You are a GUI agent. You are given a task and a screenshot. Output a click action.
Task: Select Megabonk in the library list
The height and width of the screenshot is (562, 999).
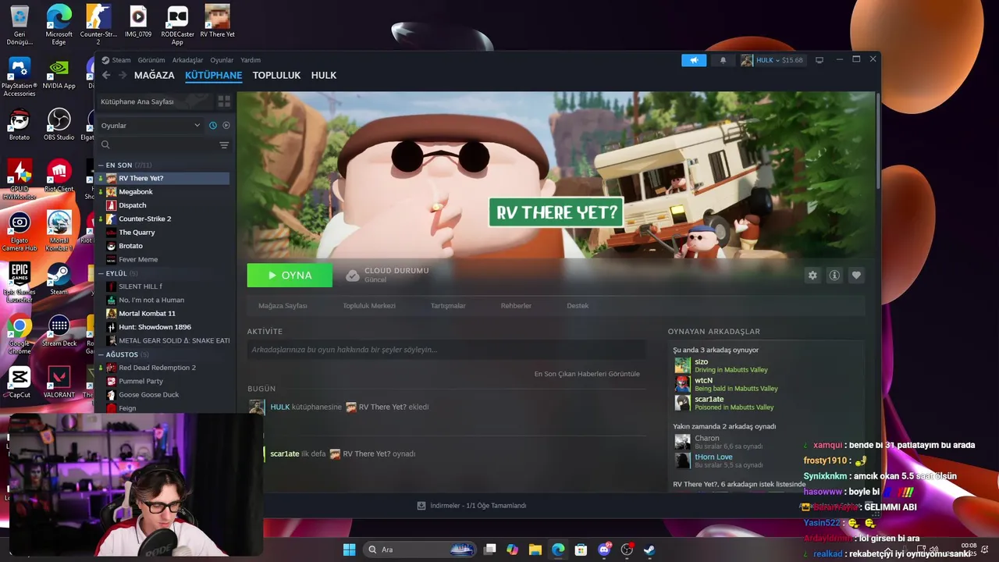coord(135,192)
